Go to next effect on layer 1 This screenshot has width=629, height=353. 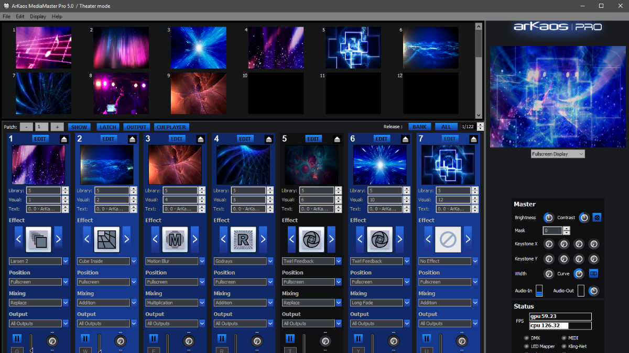point(58,240)
